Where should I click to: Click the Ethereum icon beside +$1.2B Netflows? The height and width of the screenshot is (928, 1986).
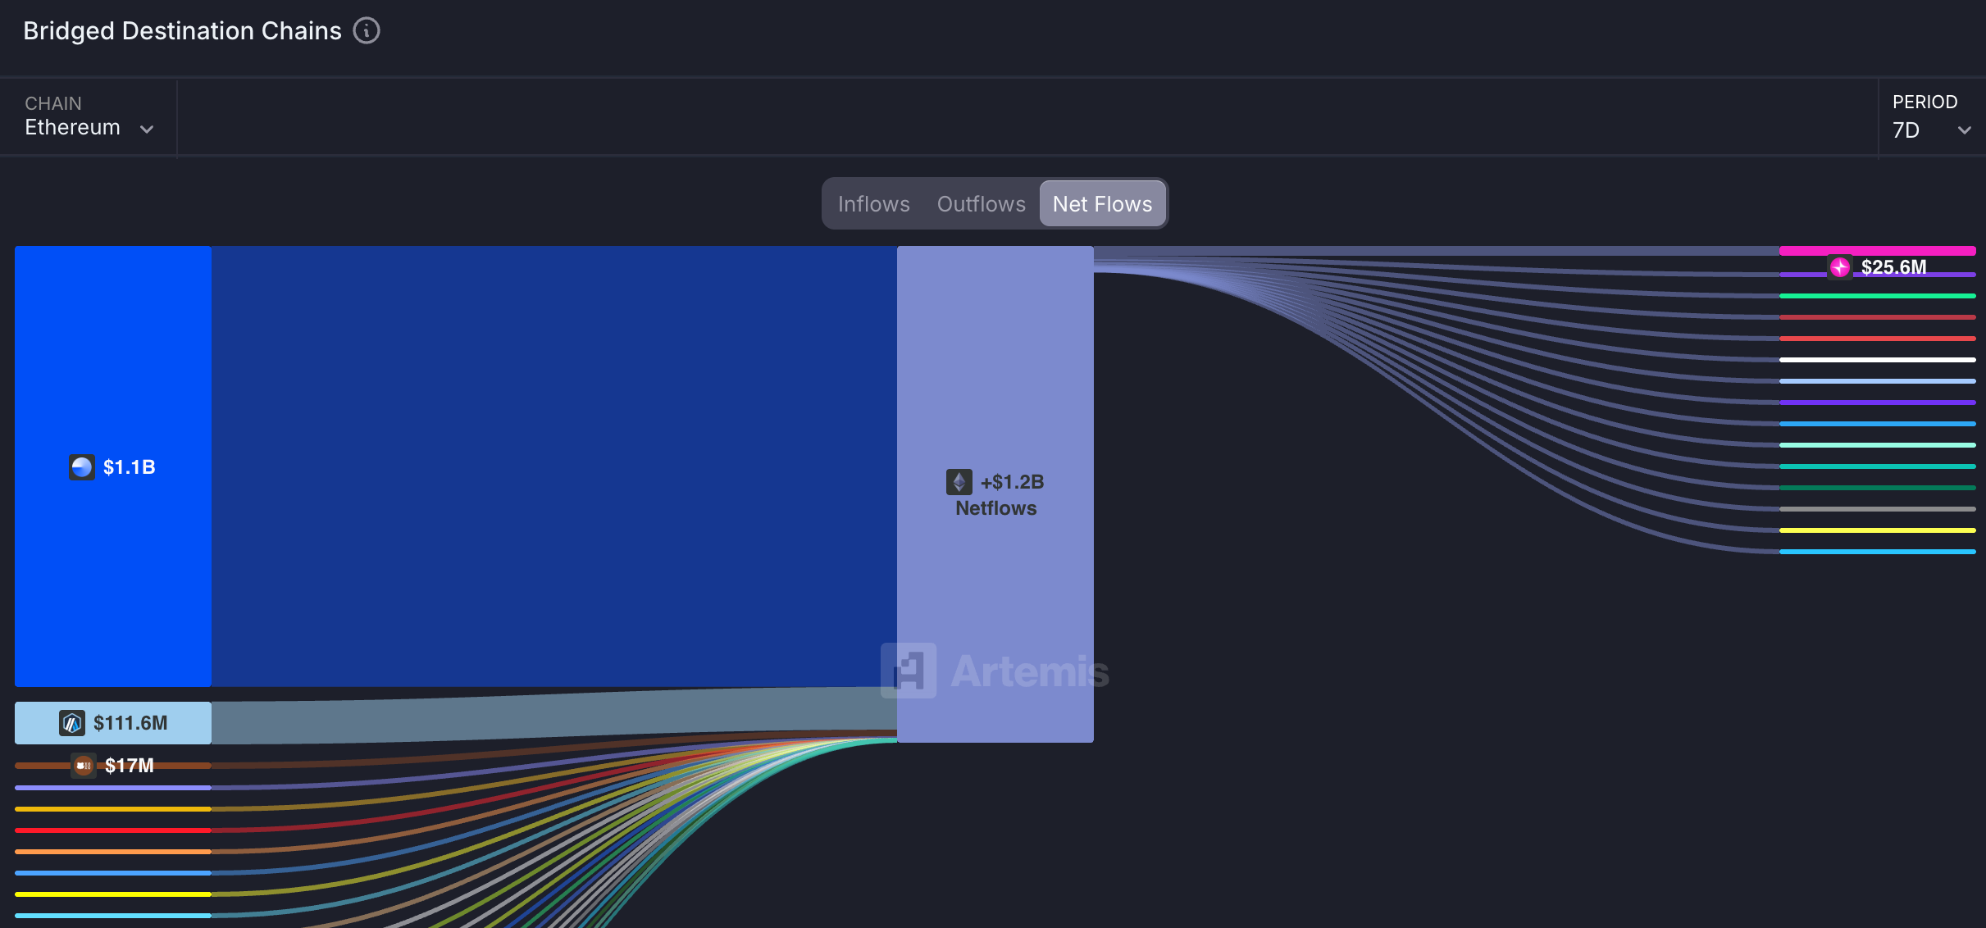point(959,482)
